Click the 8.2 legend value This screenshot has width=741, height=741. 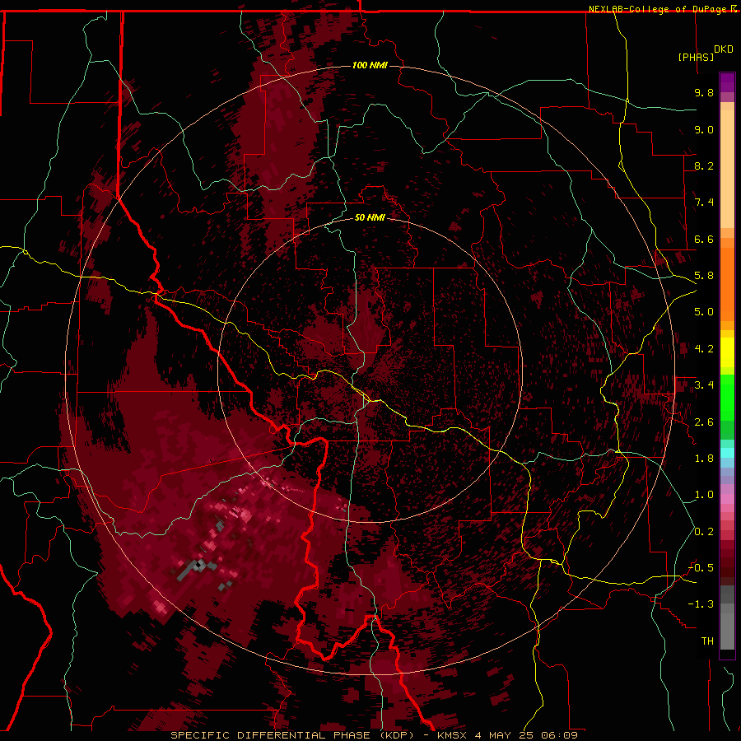(x=704, y=165)
